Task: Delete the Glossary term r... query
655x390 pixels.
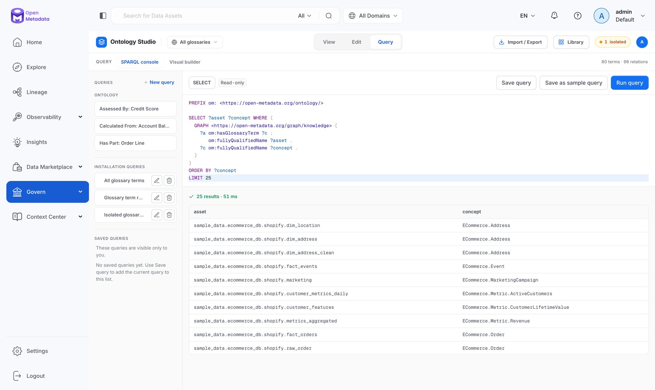Action: tap(169, 198)
